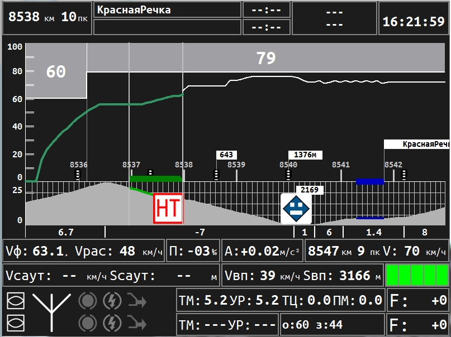451x337 pixels.
Task: Click the 60 speed limit block
Action: click(56, 71)
